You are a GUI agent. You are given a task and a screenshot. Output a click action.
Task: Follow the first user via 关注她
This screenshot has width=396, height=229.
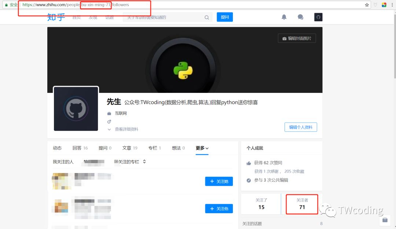pos(219,181)
